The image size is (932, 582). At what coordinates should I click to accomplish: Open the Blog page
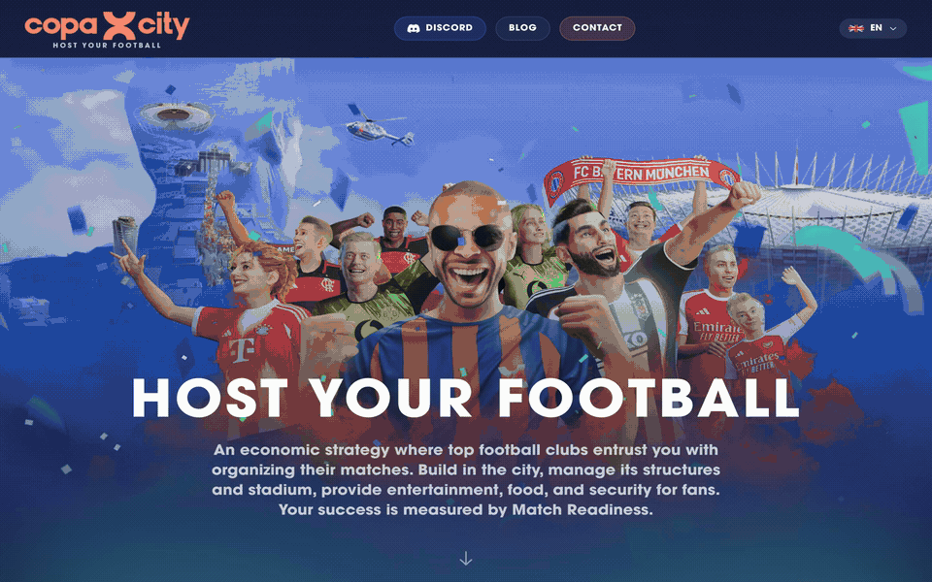click(522, 28)
